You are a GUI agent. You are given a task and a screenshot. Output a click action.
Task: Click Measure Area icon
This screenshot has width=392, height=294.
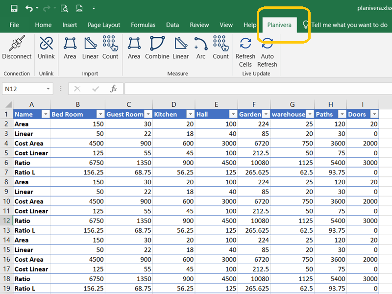[x=134, y=43]
